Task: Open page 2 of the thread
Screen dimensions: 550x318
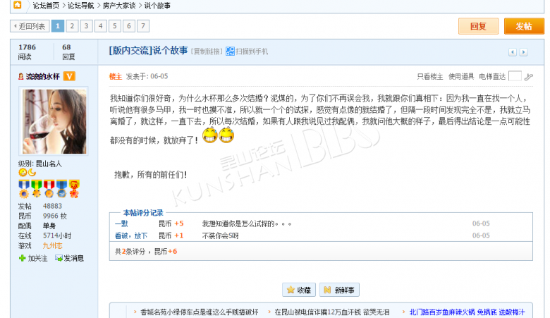Action: 72,26
